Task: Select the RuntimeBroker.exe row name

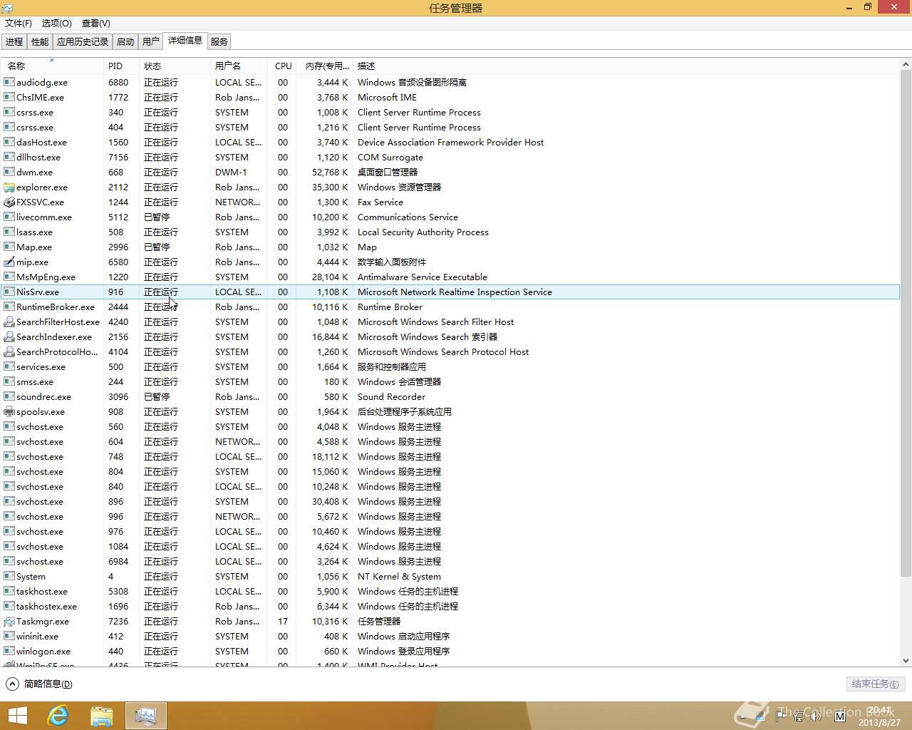Action: (x=56, y=307)
